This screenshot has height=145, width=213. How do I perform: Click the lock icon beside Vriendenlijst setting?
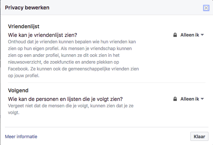point(175,35)
